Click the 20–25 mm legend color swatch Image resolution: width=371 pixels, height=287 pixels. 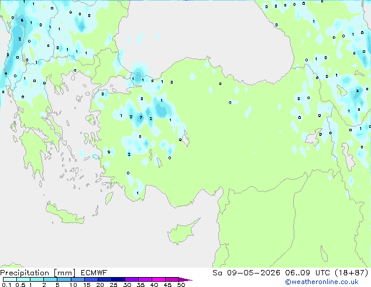pos(104,279)
